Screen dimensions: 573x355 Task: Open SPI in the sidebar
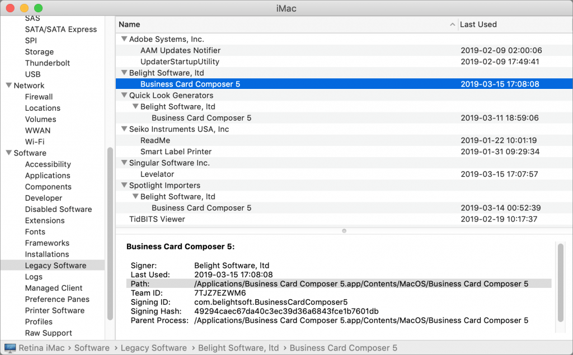(31, 41)
